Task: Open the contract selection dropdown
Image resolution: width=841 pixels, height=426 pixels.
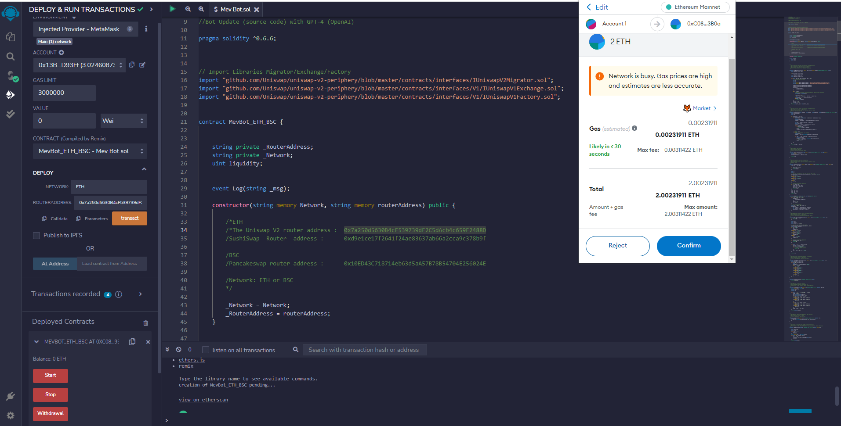Action: 90,151
